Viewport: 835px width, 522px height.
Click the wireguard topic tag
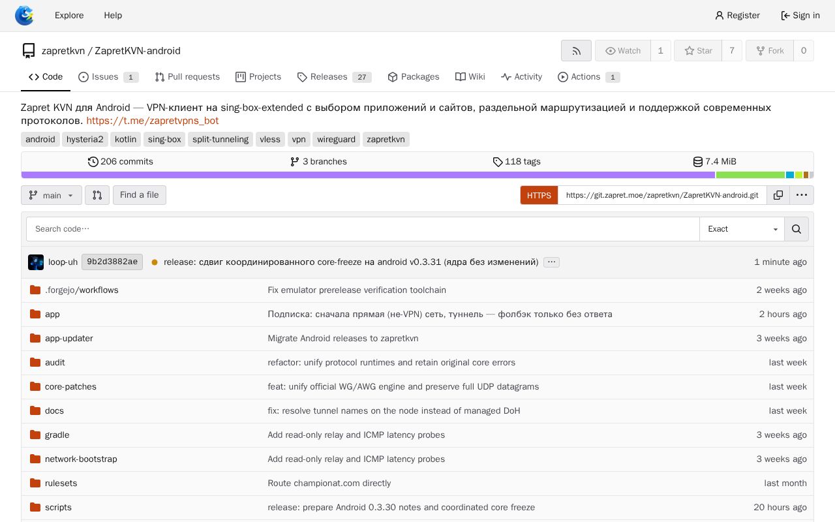(336, 140)
